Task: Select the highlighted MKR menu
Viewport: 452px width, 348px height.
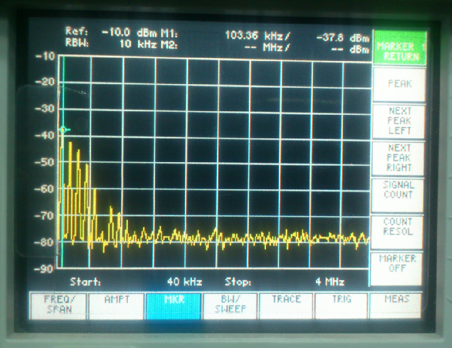Action: click(x=174, y=305)
